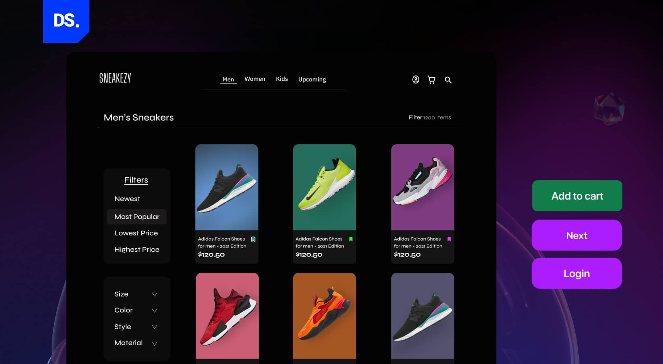663x364 pixels.
Task: Toggle the pink bookmark on the purple shoe card
Action: click(449, 239)
